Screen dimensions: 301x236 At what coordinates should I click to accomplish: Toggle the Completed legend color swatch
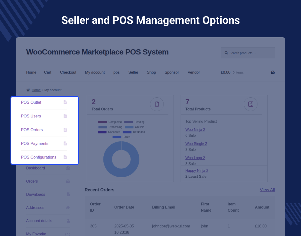point(102,122)
